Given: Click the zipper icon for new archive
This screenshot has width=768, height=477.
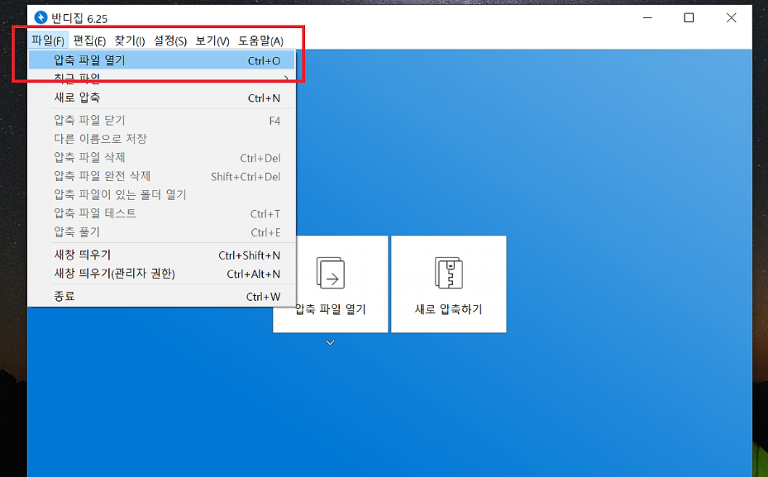Looking at the screenshot, I should (449, 273).
